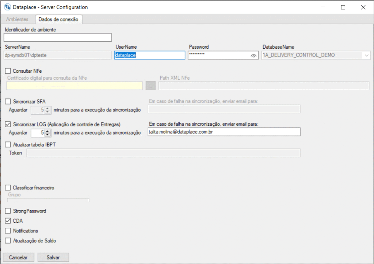Enable the Notifications checkbox
This screenshot has width=374, height=264.
pos(8,231)
